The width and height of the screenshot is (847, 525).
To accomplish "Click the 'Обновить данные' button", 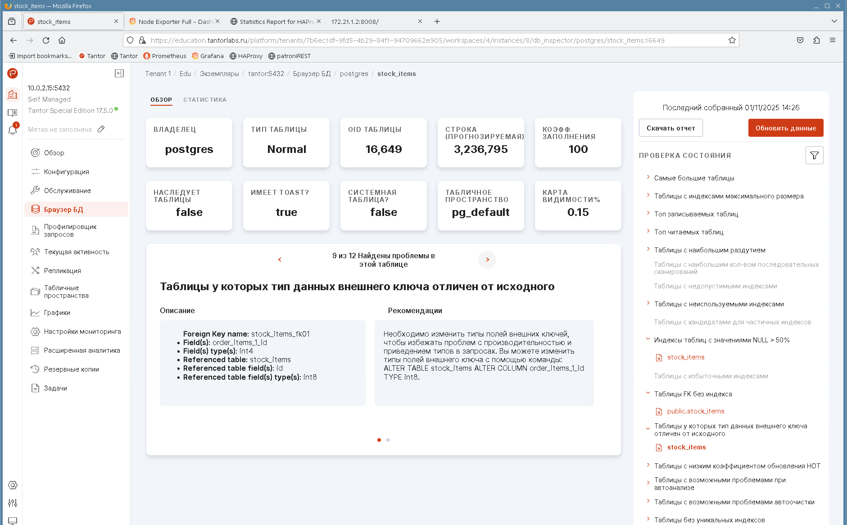I will point(786,128).
